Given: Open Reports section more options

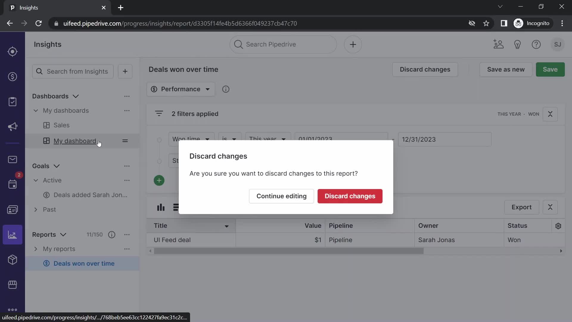Looking at the screenshot, I should tap(127, 235).
